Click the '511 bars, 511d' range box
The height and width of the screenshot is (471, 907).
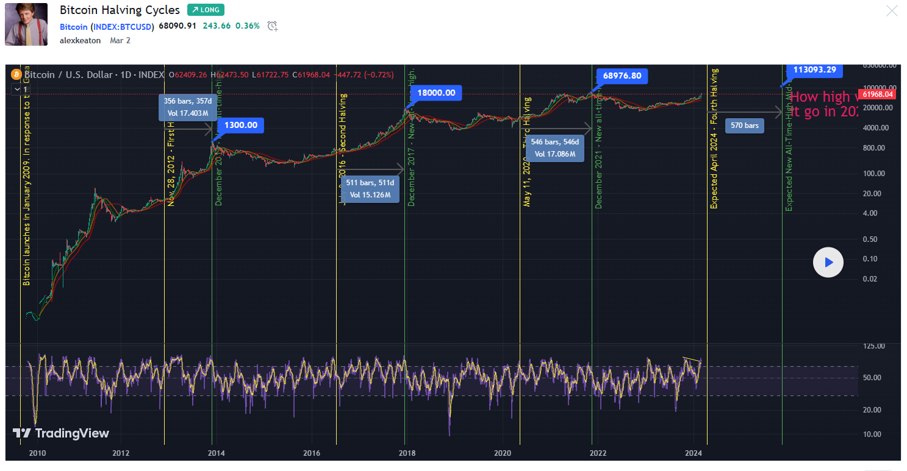point(370,189)
